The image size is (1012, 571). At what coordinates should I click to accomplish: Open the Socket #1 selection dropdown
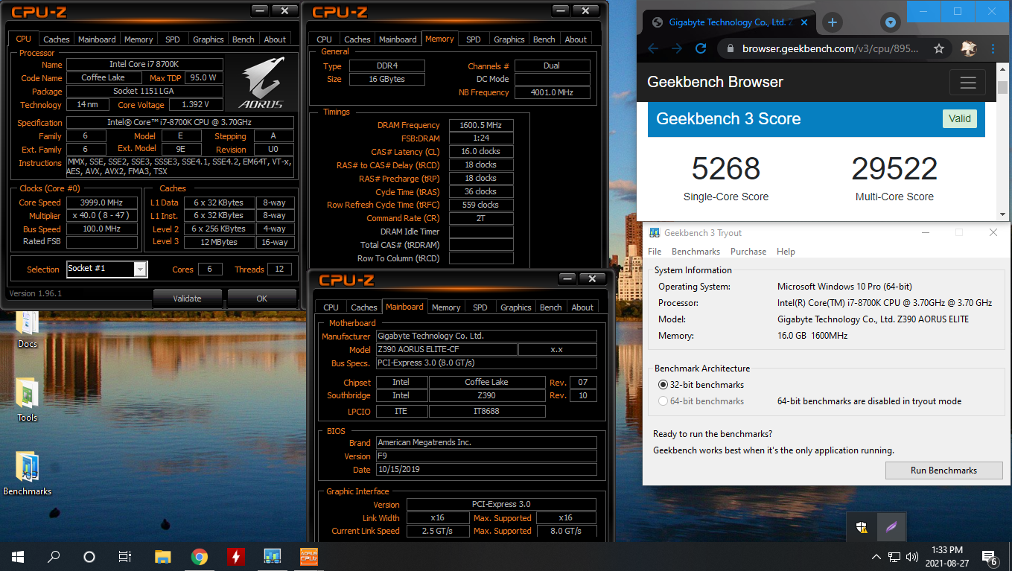coord(140,269)
